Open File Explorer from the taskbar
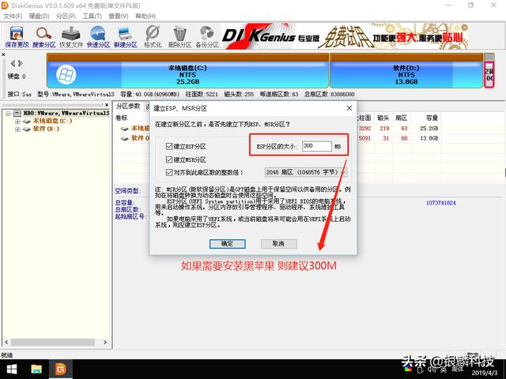 [36, 369]
